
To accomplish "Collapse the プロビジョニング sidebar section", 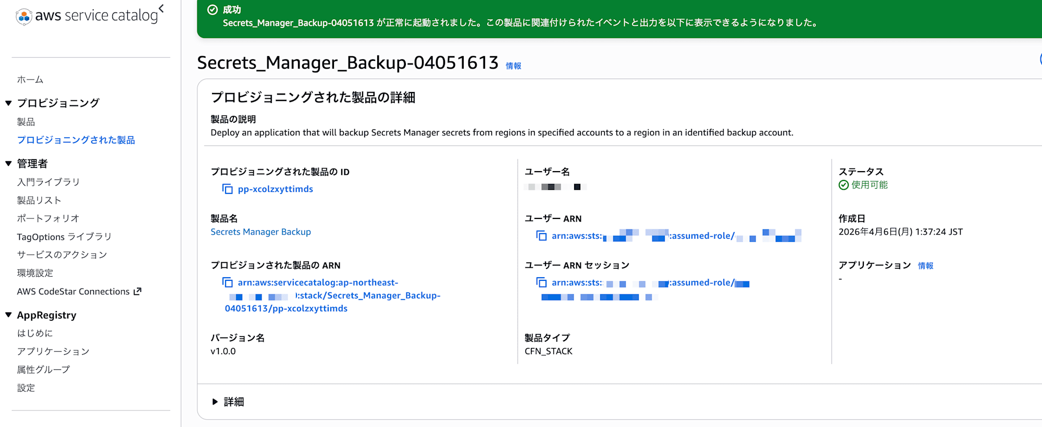I will (8, 103).
